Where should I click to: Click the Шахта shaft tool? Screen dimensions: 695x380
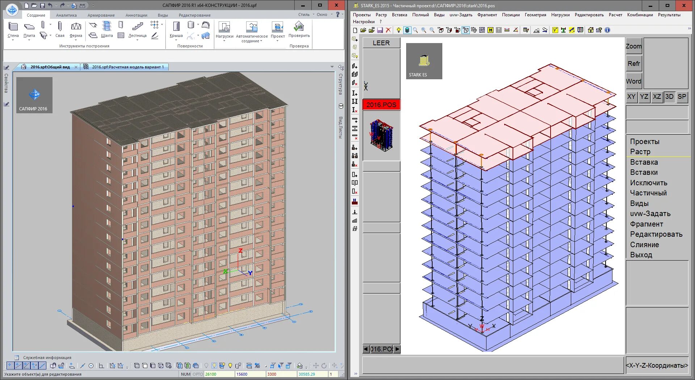click(x=107, y=30)
